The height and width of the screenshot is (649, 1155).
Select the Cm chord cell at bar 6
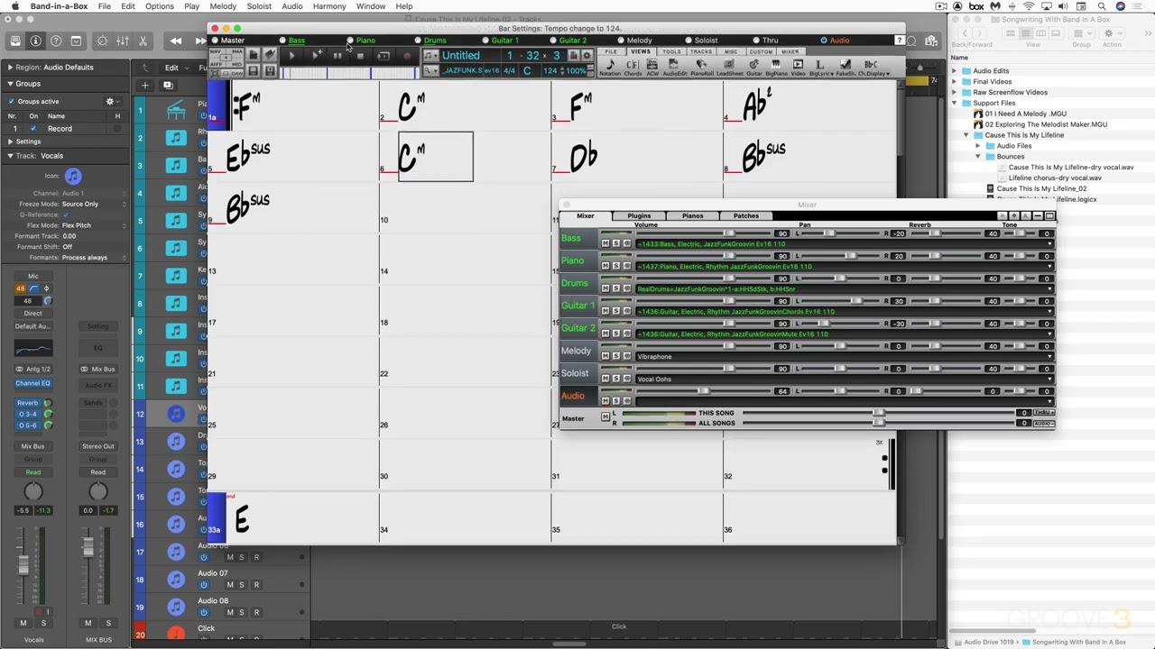pos(435,157)
